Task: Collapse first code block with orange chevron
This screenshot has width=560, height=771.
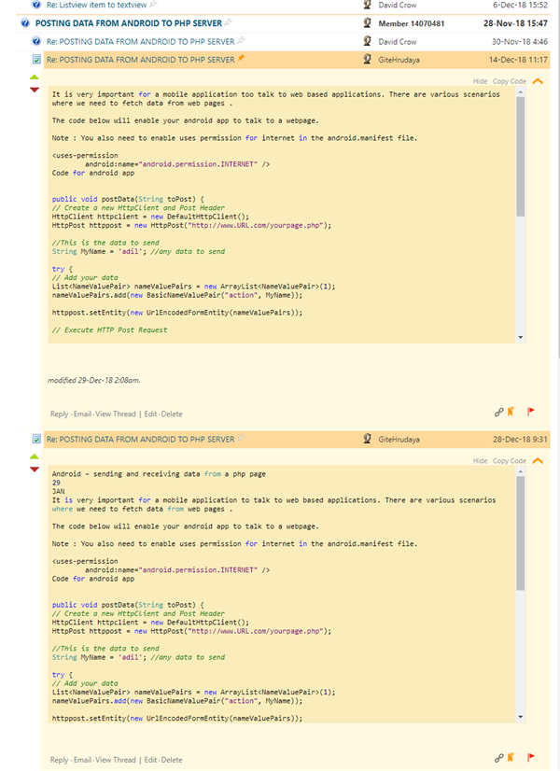Action: click(538, 81)
